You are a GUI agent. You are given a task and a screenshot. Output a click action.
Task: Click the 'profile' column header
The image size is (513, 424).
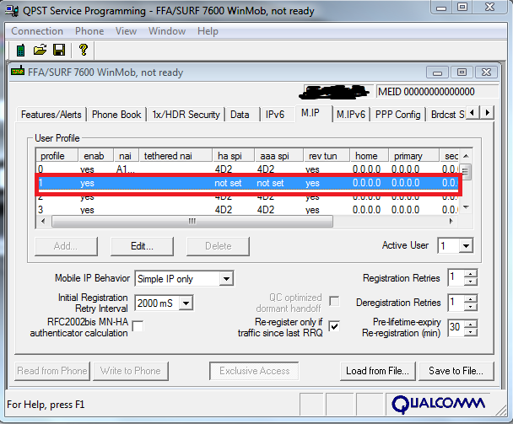(57, 156)
